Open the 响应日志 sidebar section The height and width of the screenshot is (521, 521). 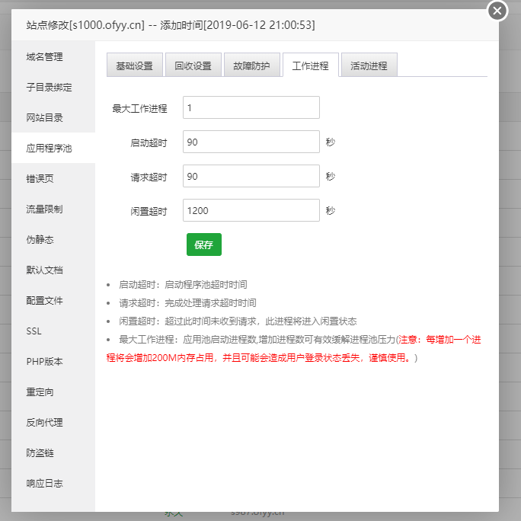tap(53, 484)
